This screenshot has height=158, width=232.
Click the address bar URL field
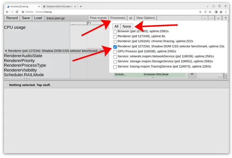[109, 12]
